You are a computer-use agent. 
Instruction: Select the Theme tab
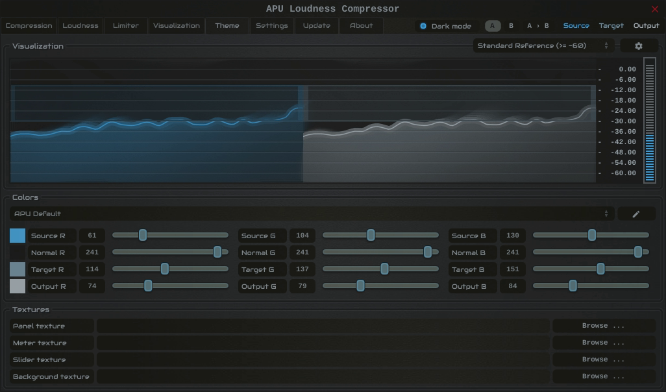227,26
